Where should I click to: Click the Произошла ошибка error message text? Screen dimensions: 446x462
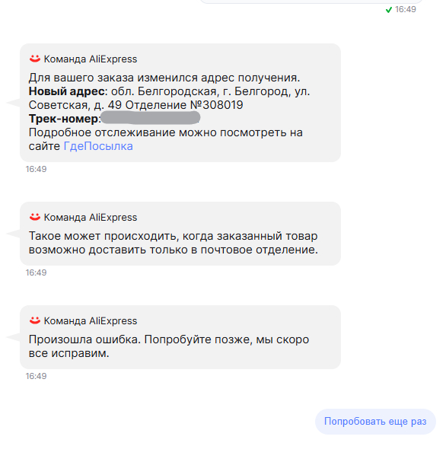tap(169, 346)
